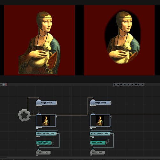Screen dimensions: 160x160
Task: Click the circular info icon in the nodegraph header
Action: tap(4, 84)
